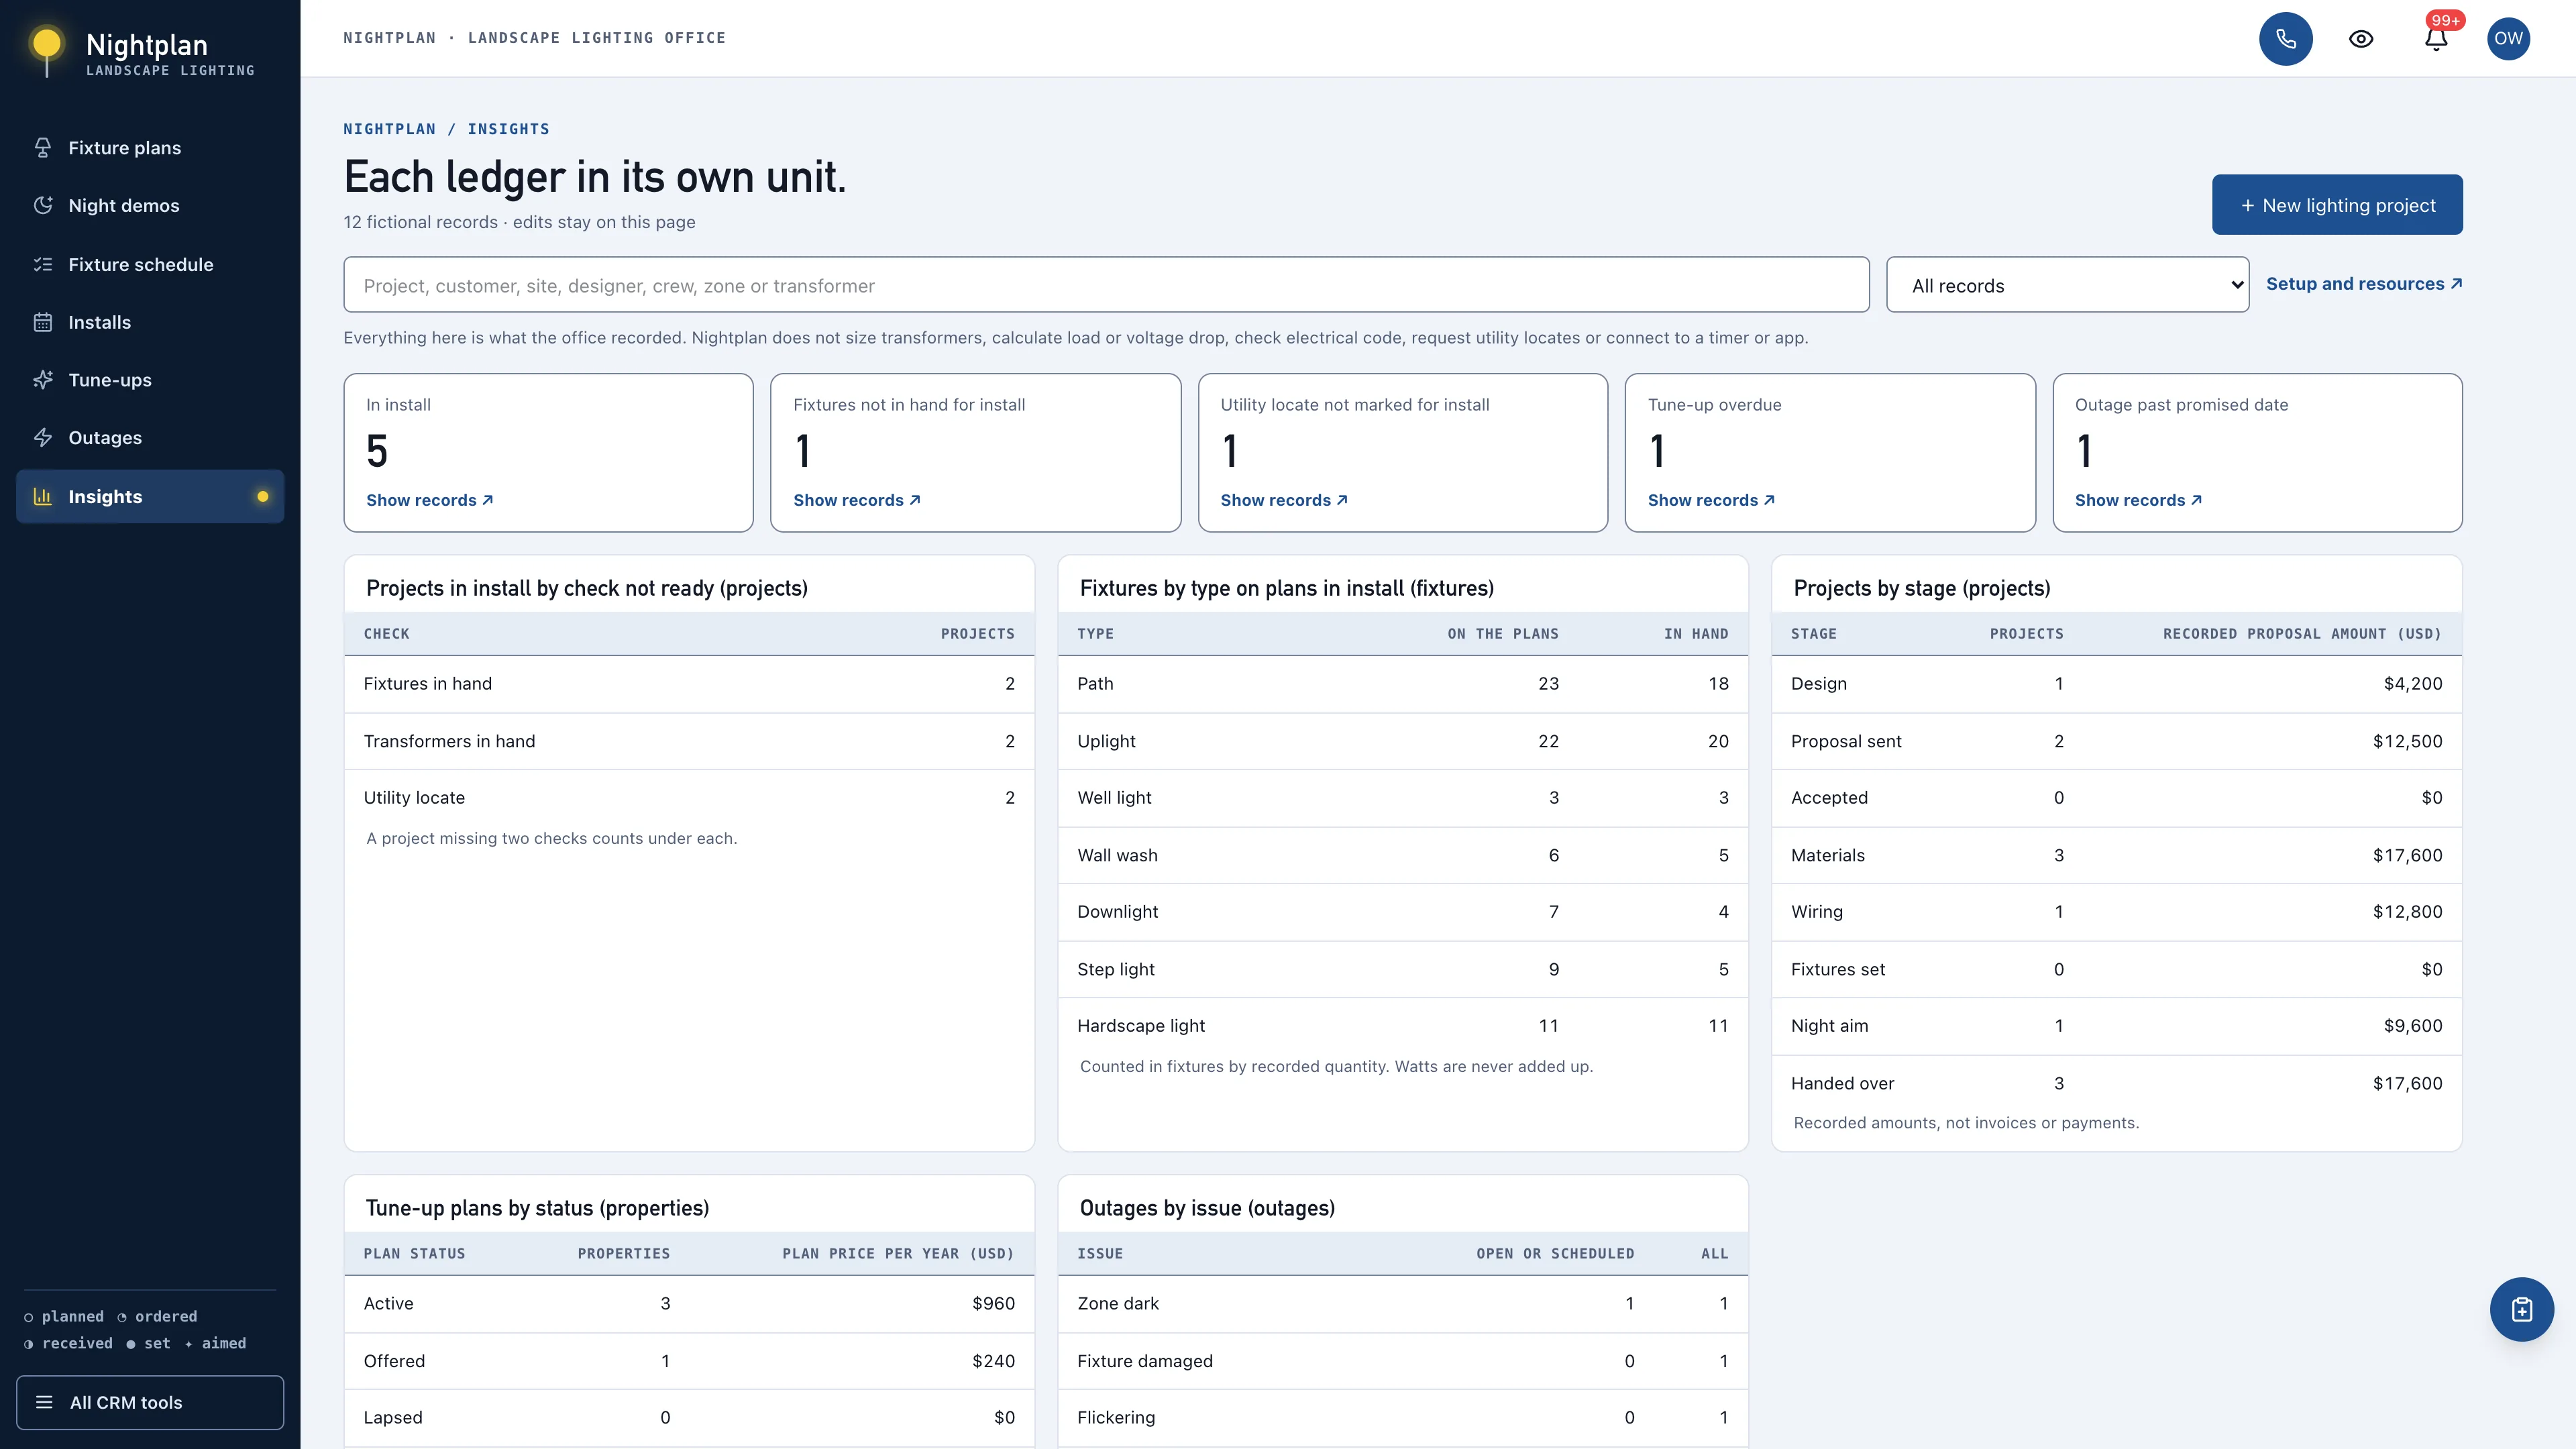Screen dimensions: 2576x1449
Task: Click the NIGHTPLAN breadcrumb link
Action: point(390,129)
